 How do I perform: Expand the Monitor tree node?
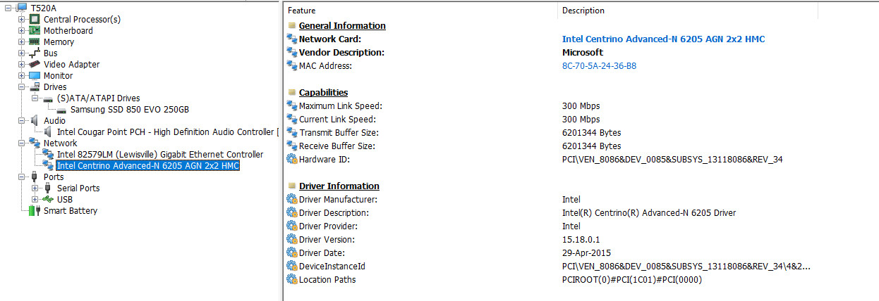coord(22,75)
